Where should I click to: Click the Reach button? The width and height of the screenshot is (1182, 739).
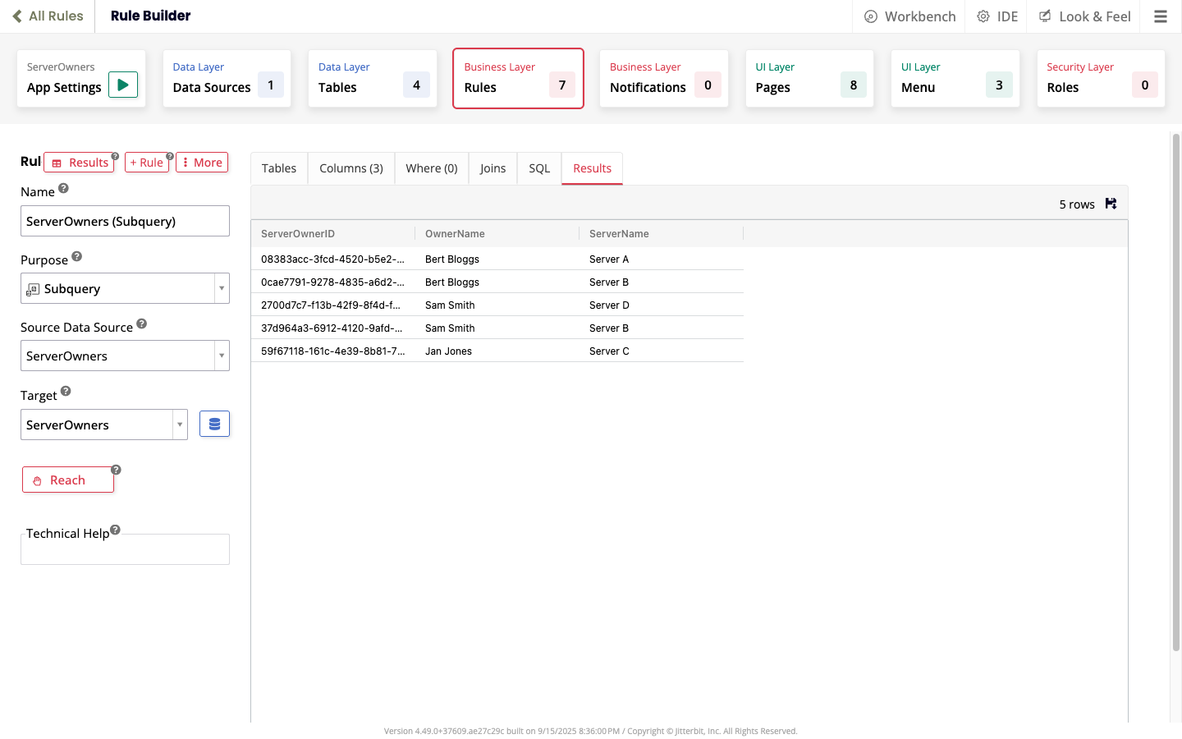coord(68,480)
